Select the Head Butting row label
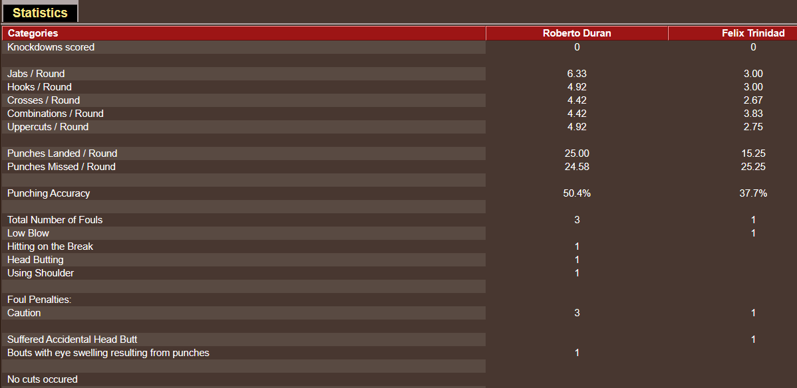This screenshot has width=797, height=388. [x=35, y=260]
